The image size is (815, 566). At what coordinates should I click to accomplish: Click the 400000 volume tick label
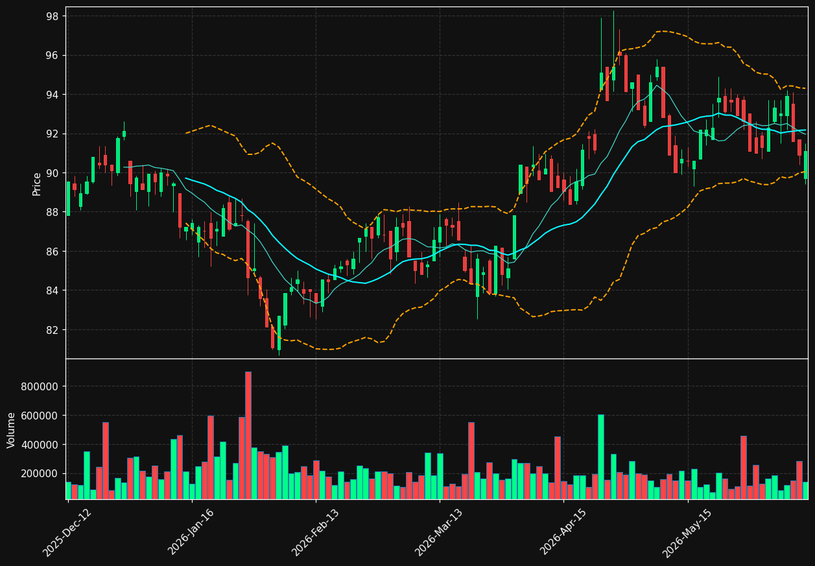(41, 445)
